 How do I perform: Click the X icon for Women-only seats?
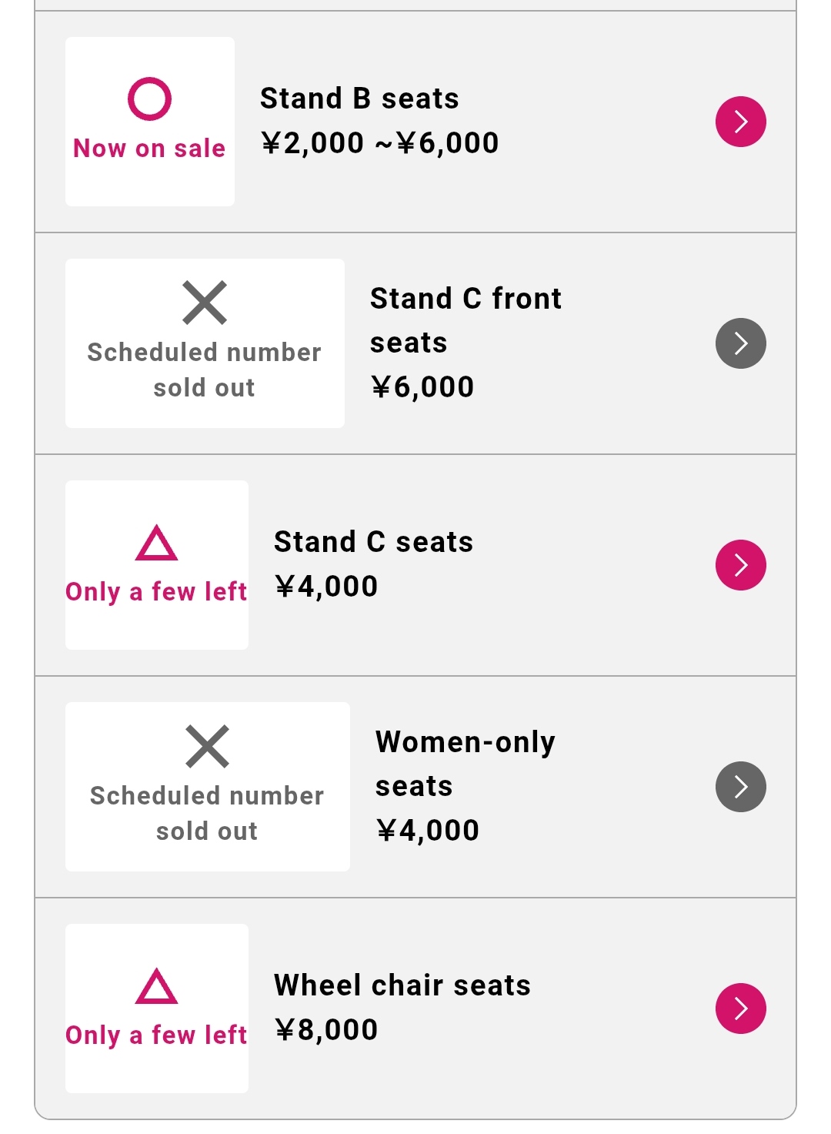point(207,746)
